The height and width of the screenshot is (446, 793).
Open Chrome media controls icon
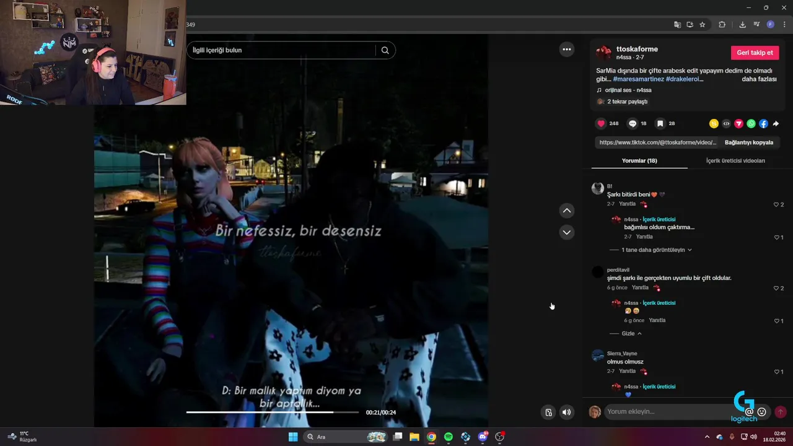pyautogui.click(x=756, y=25)
